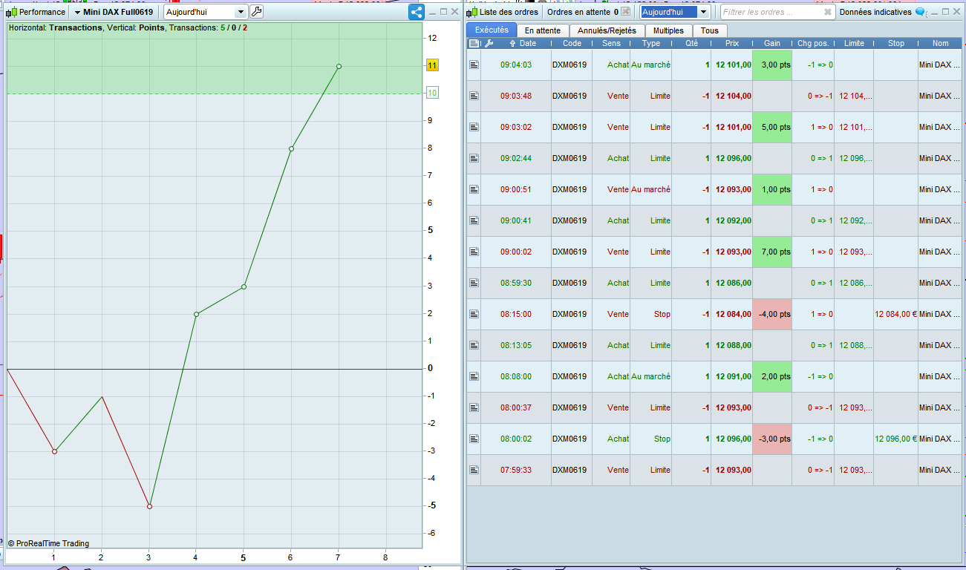Open details icon for the 09:00:02 order
966x570 pixels.
pos(474,252)
